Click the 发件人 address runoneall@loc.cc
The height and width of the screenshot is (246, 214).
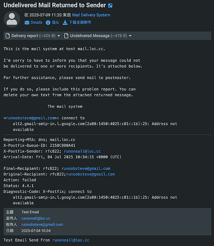coord(36,218)
